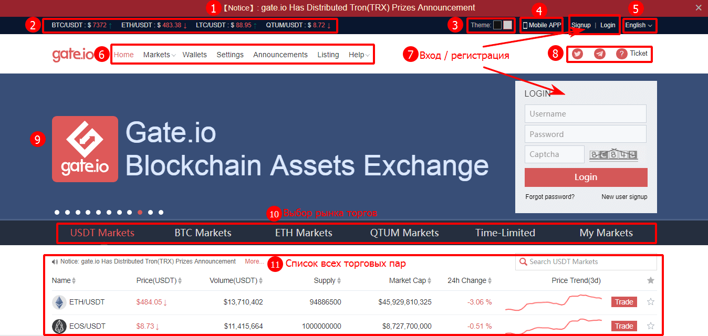Screen dimensions: 708x336
Task: Sort by Price(USDT) column
Action: pos(159,280)
